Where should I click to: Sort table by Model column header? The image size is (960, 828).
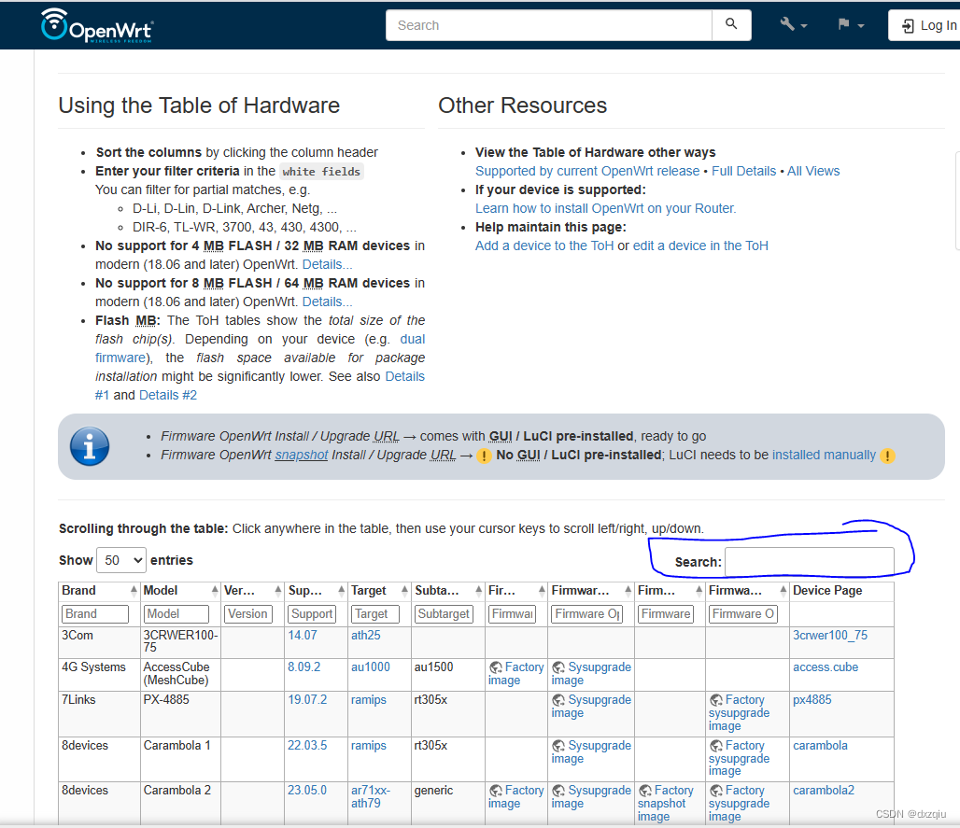180,591
